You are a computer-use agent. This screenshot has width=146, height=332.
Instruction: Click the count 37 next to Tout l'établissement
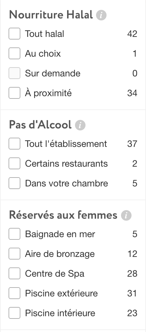pos(132,144)
